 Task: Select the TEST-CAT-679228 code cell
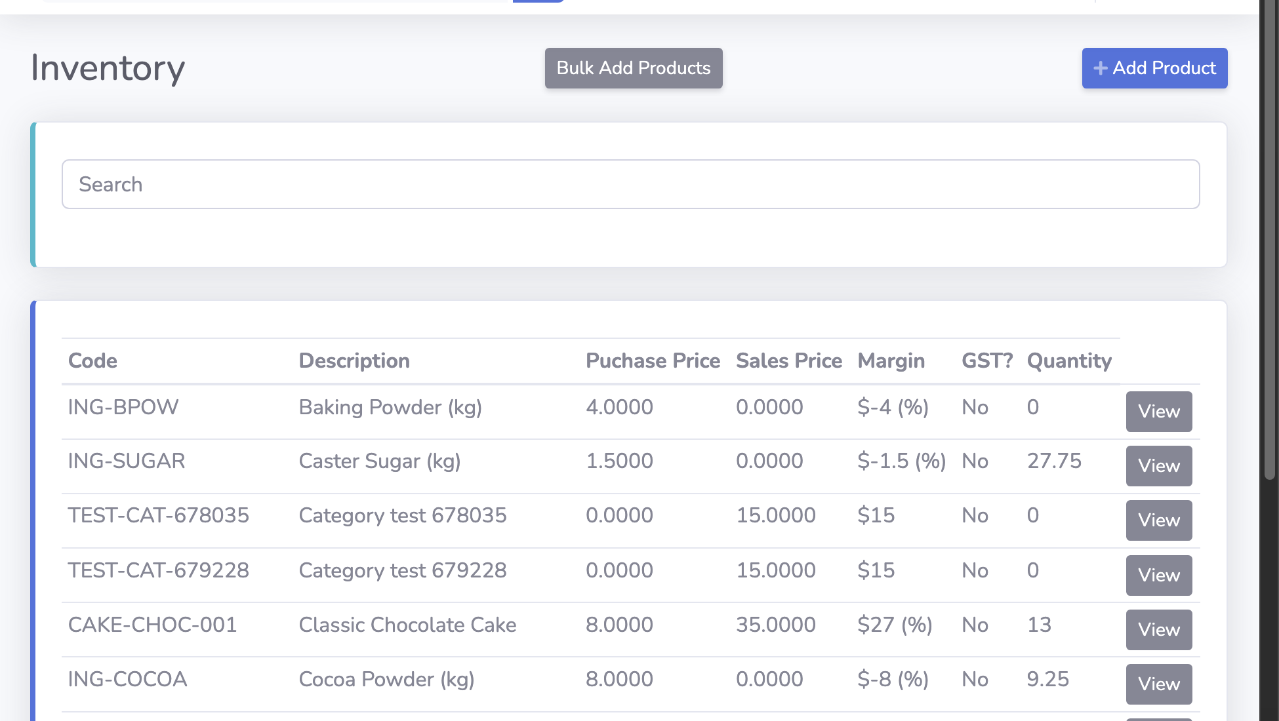(159, 570)
